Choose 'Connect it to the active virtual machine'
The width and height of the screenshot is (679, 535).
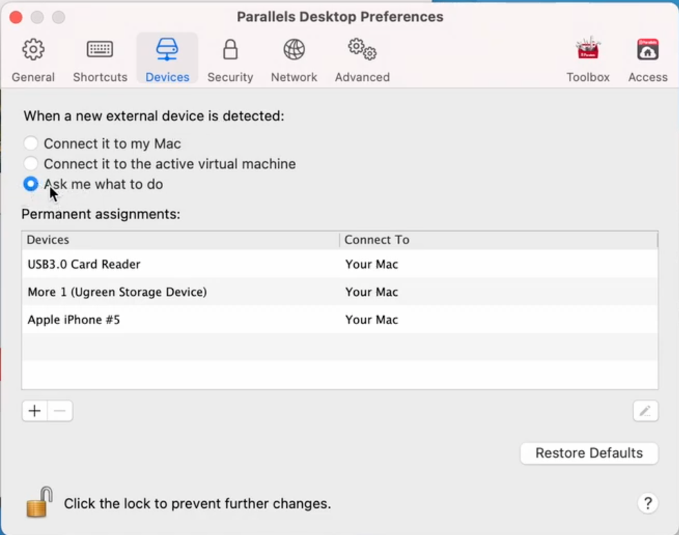(30, 164)
